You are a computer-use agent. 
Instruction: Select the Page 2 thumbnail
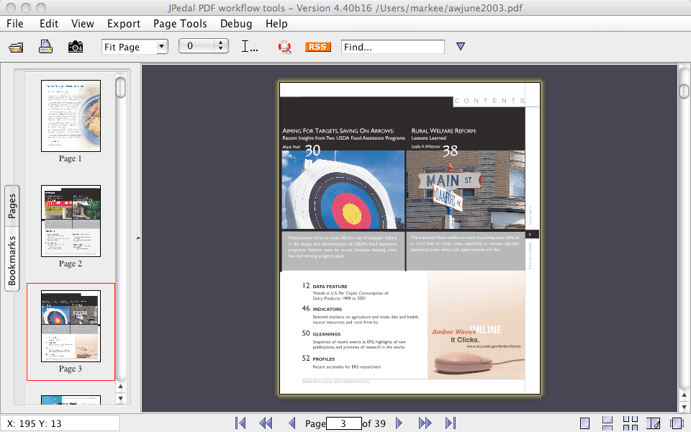(x=71, y=221)
